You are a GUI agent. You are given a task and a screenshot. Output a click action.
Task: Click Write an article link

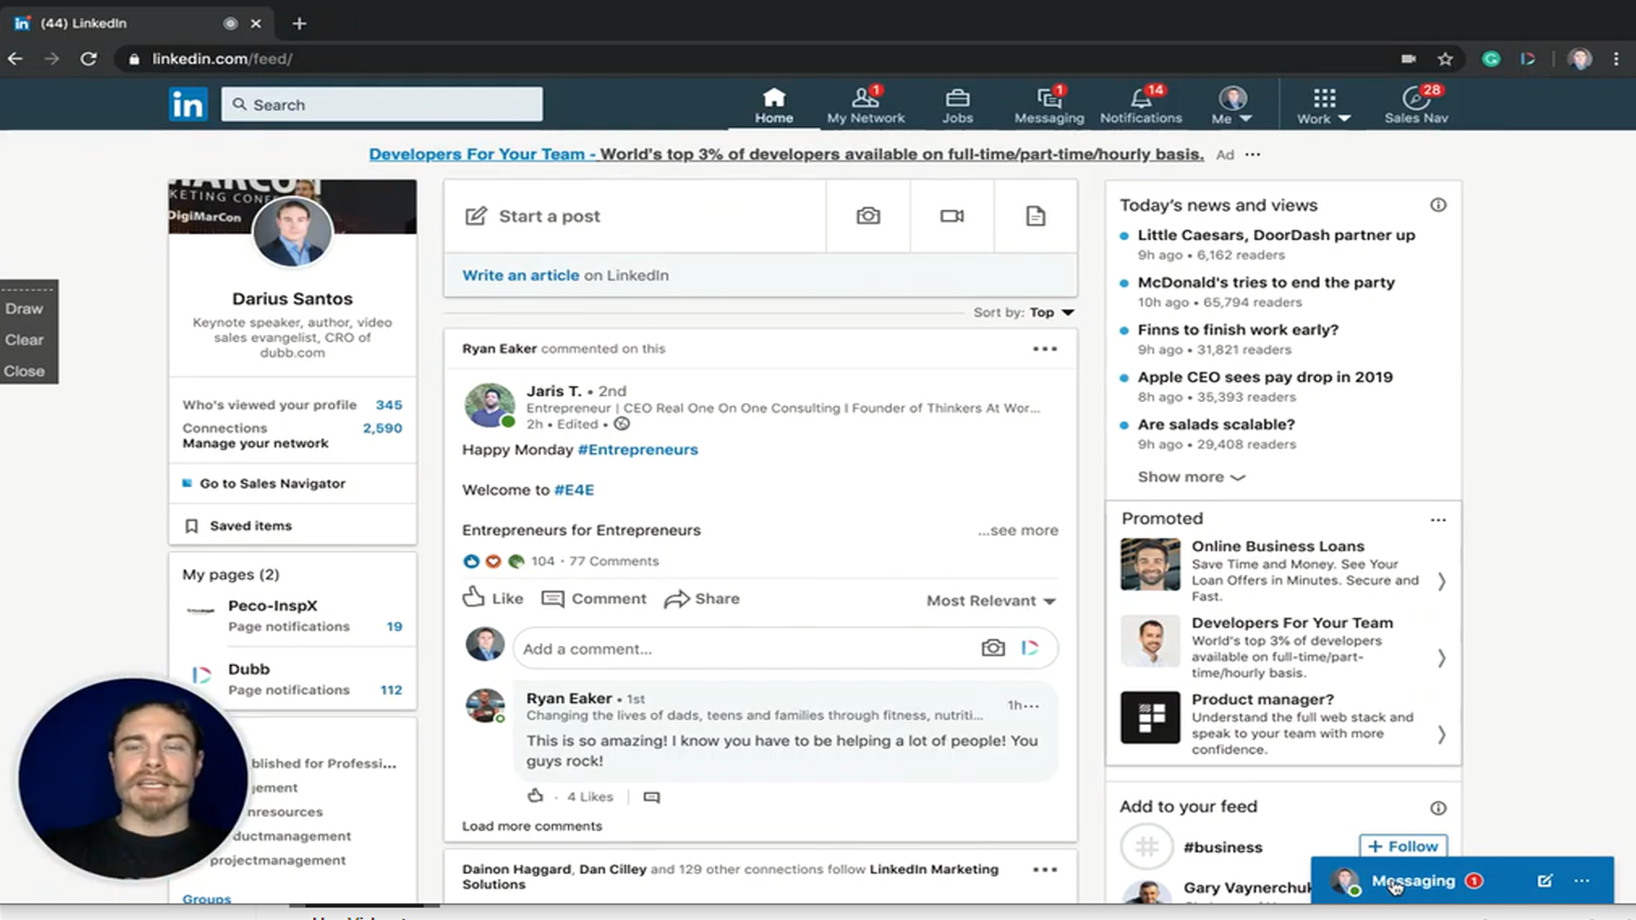point(521,275)
